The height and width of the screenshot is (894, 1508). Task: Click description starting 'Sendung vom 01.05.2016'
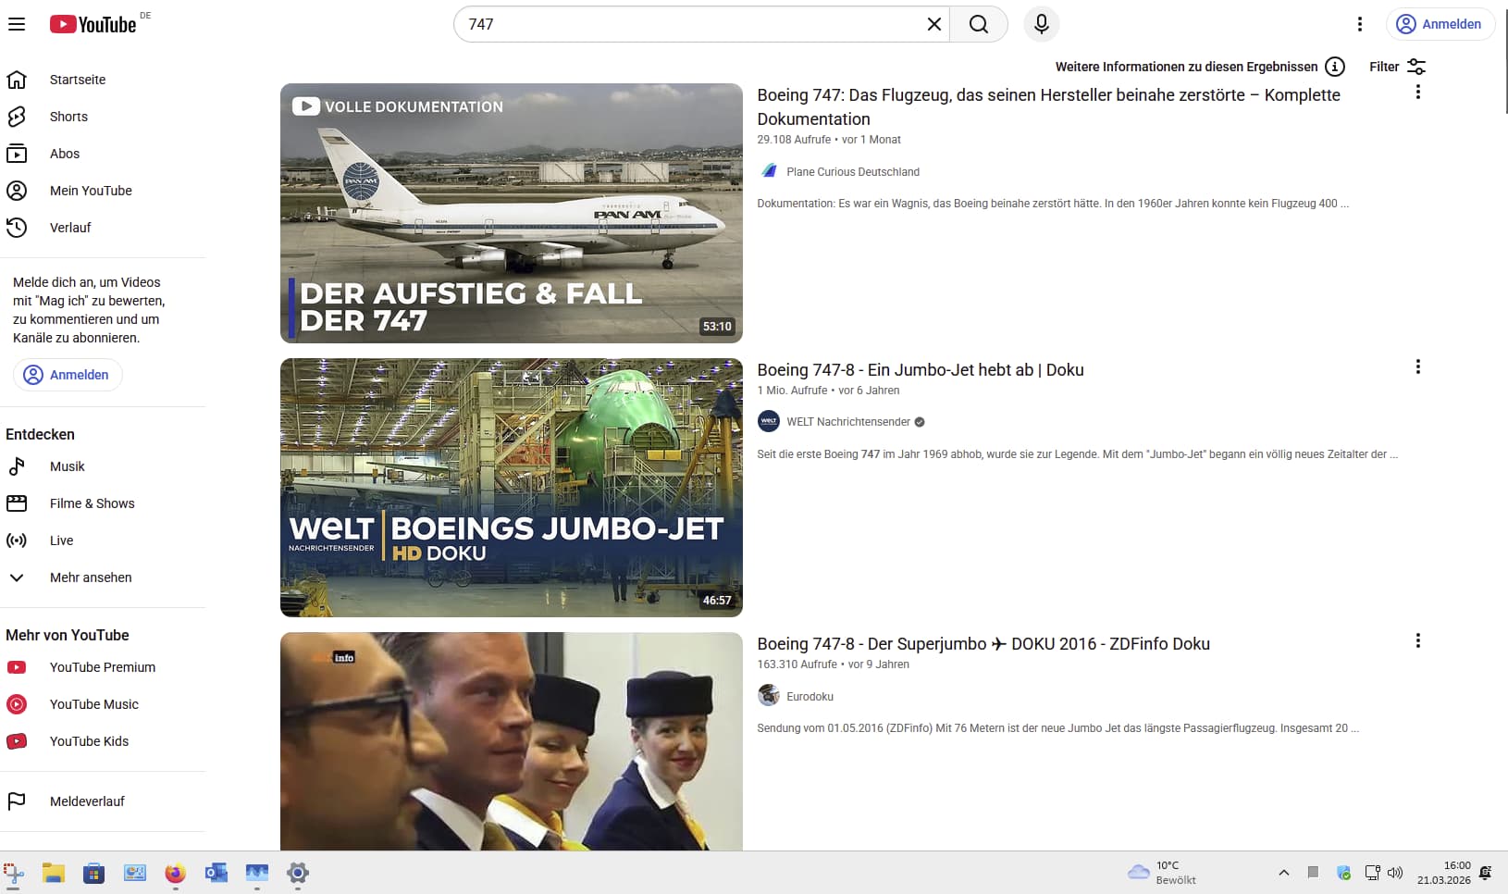click(1057, 728)
